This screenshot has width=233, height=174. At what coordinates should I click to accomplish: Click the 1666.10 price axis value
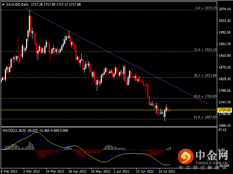225,126
